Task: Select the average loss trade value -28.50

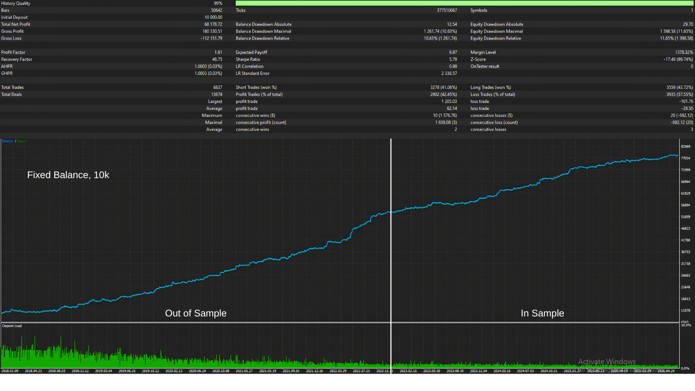Action: pyautogui.click(x=687, y=109)
